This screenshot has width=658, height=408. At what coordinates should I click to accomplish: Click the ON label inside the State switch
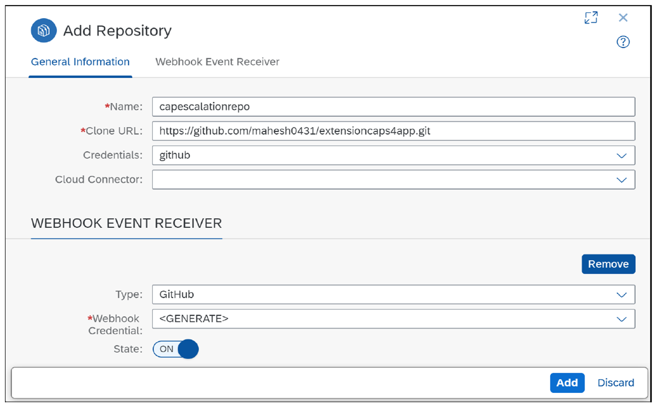(168, 349)
